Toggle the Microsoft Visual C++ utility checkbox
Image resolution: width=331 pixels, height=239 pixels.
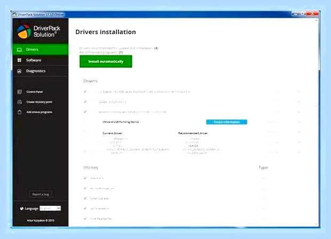[85, 188]
